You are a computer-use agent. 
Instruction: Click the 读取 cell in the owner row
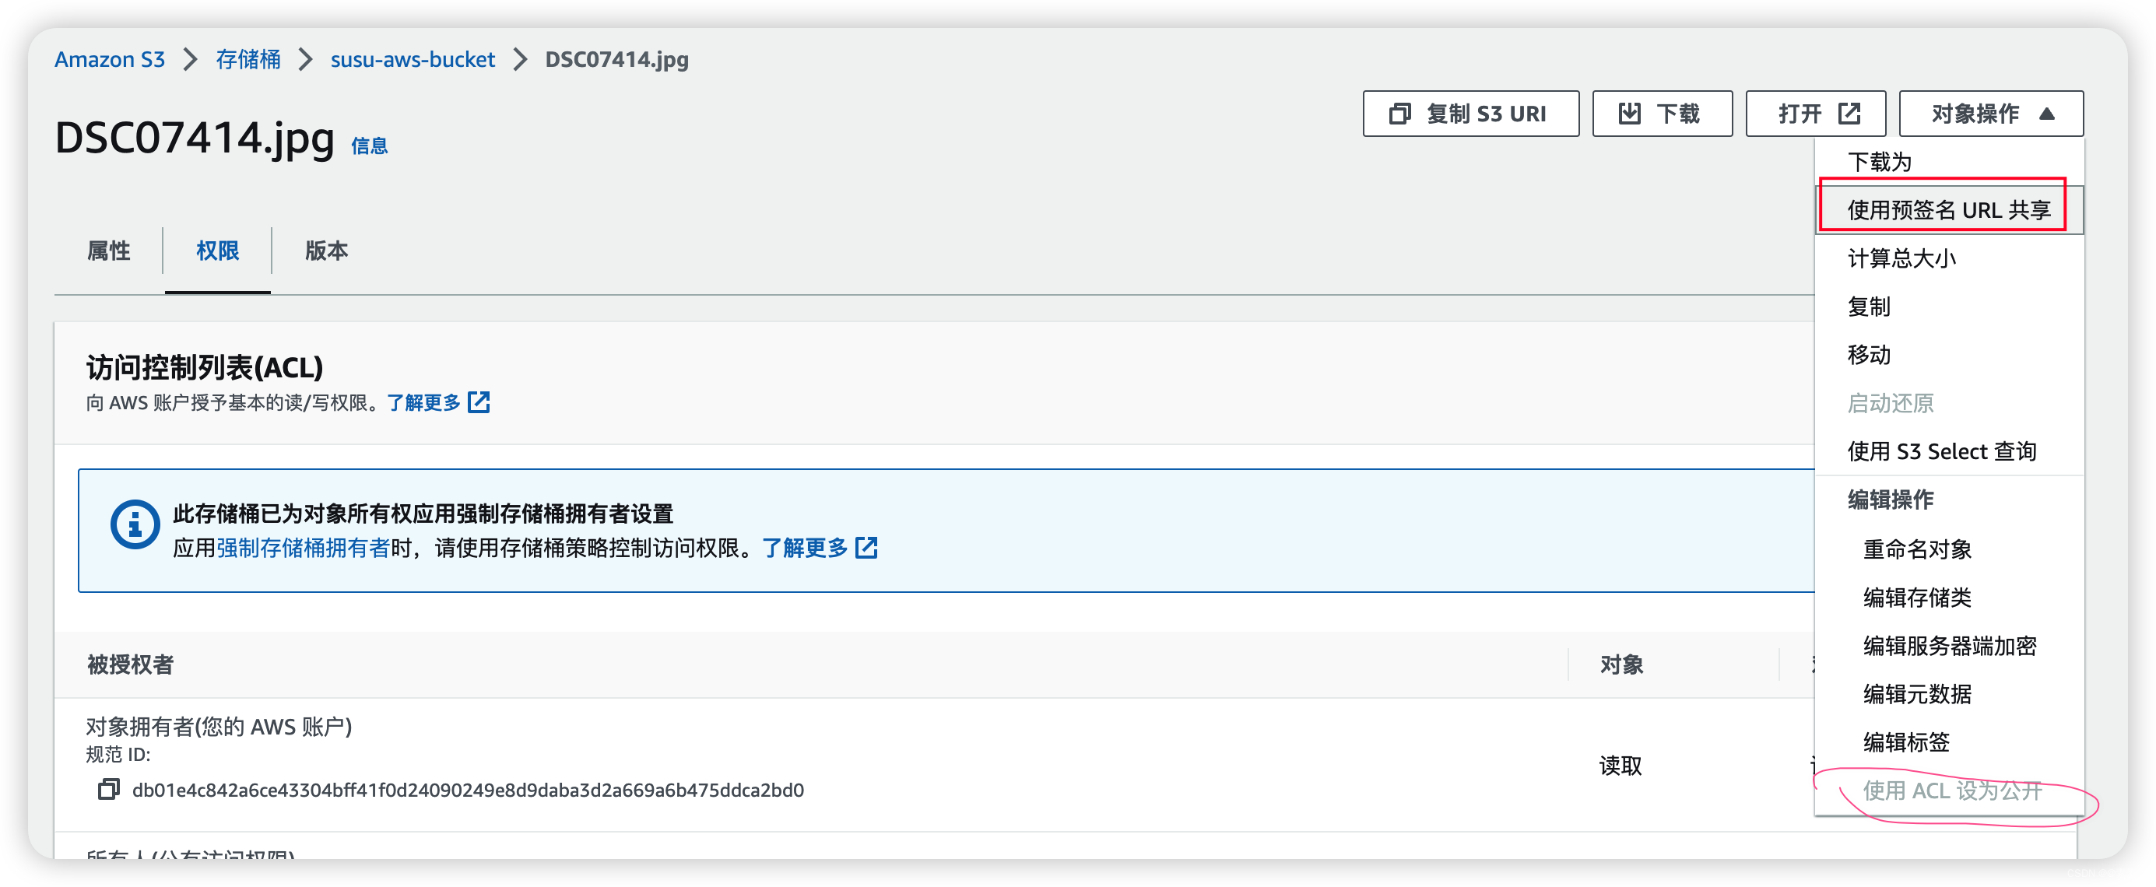(1621, 766)
